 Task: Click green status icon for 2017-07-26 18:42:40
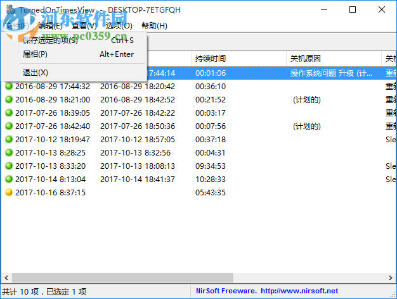click(x=9, y=126)
